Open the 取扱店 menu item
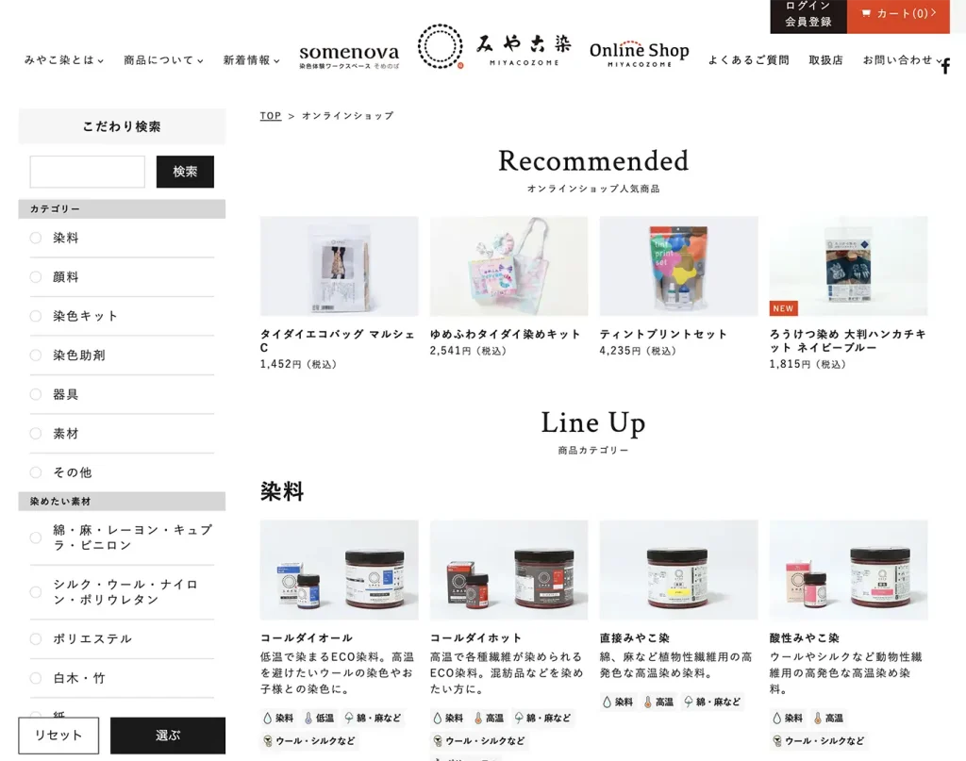 [825, 59]
